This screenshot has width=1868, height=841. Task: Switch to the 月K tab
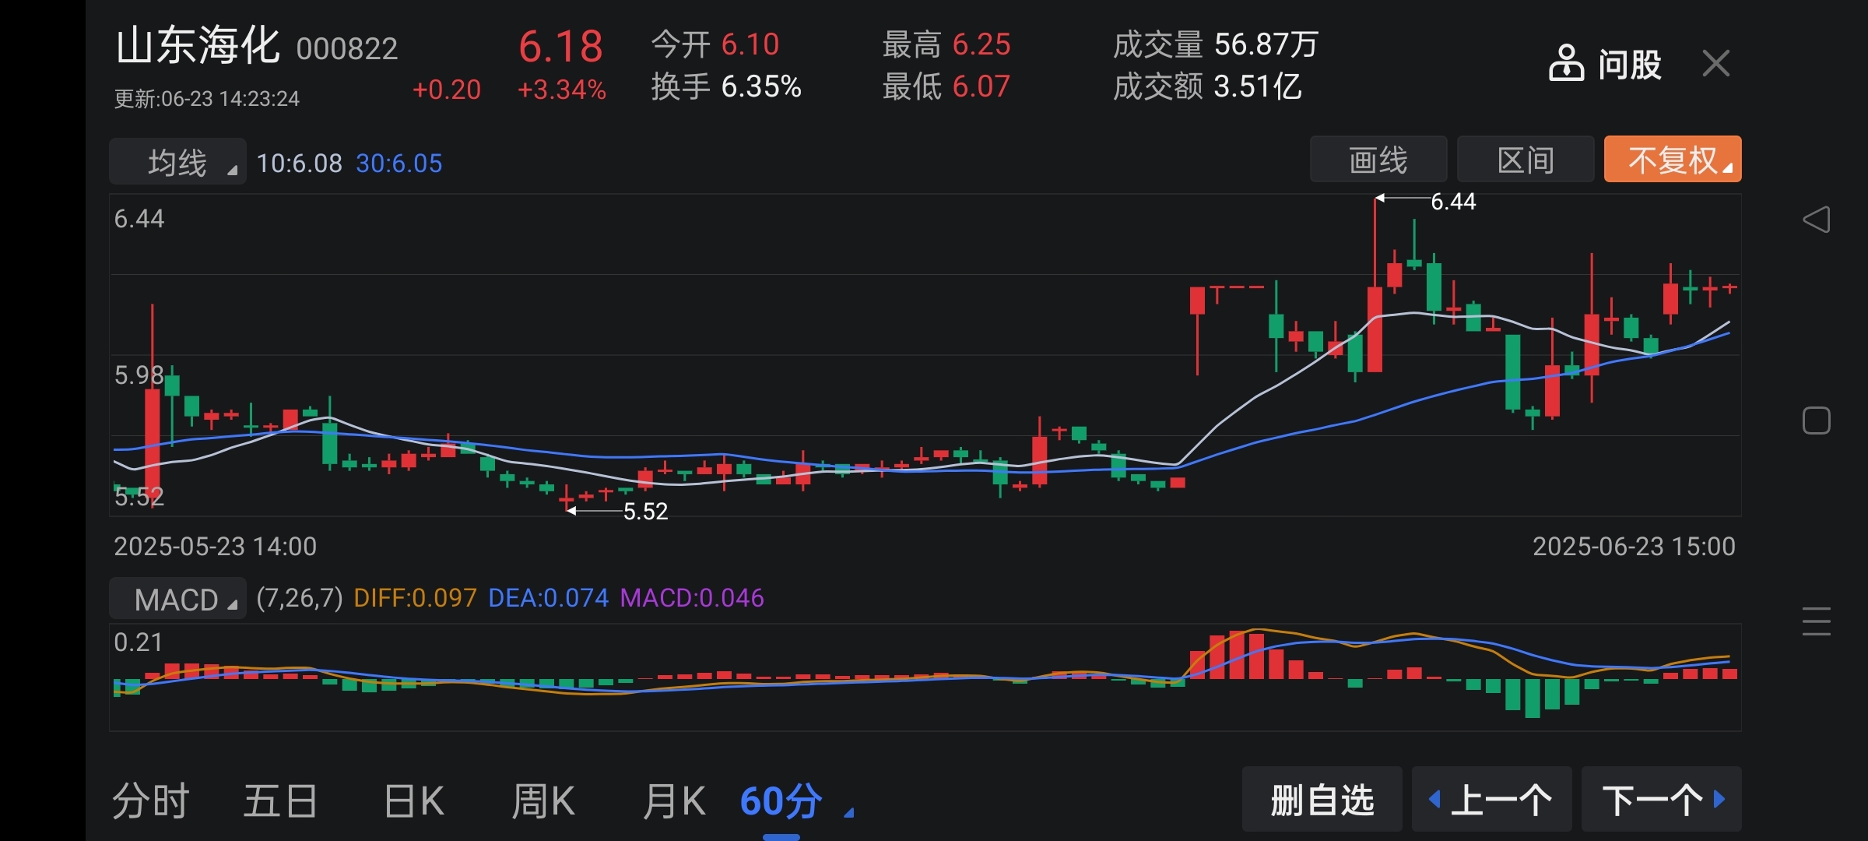point(673,801)
